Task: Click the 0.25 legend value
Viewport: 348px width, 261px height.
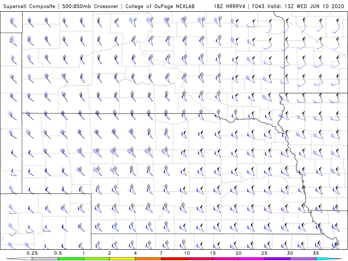Action: (x=32, y=253)
